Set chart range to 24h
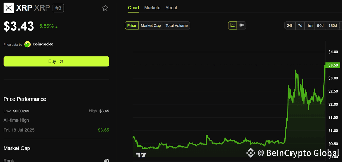Screen dimensions: 342x162 coord(290,26)
